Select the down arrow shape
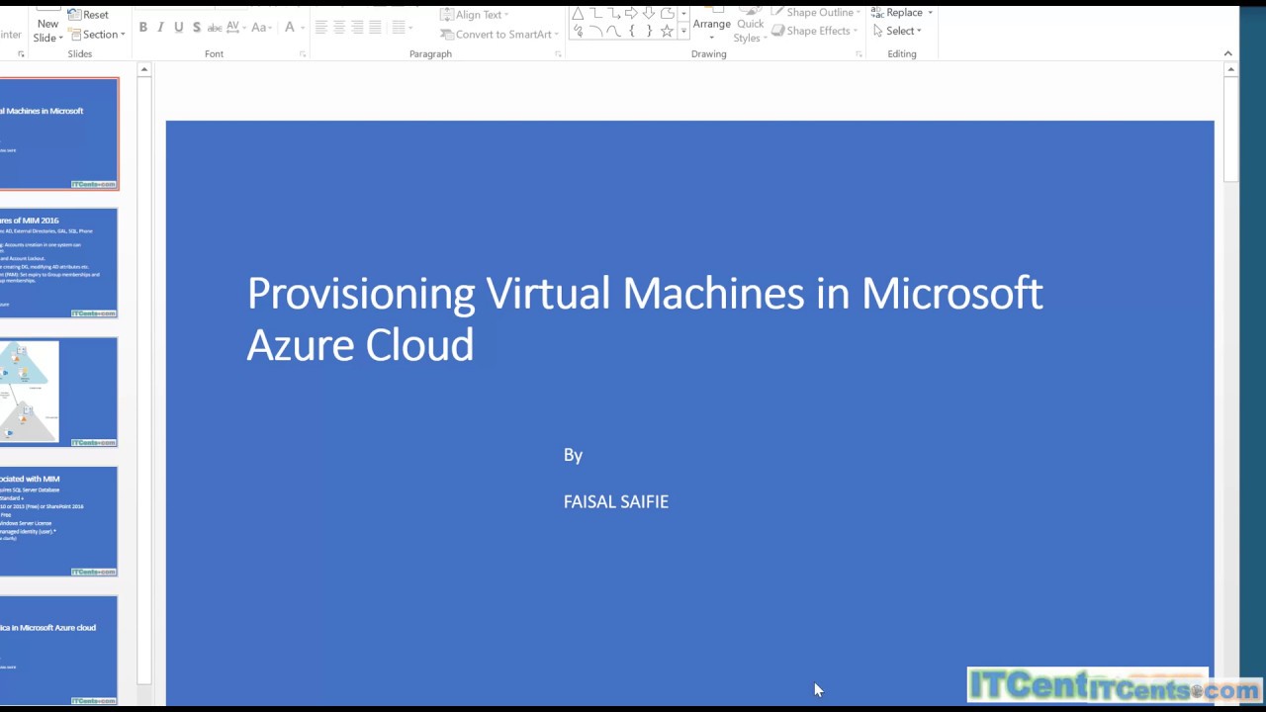This screenshot has height=712, width=1266. click(649, 13)
